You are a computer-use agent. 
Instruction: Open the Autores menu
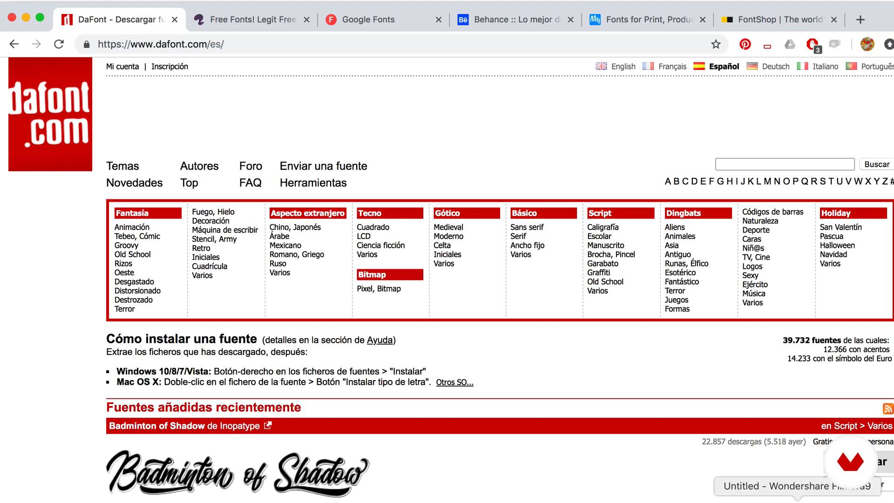coord(199,166)
